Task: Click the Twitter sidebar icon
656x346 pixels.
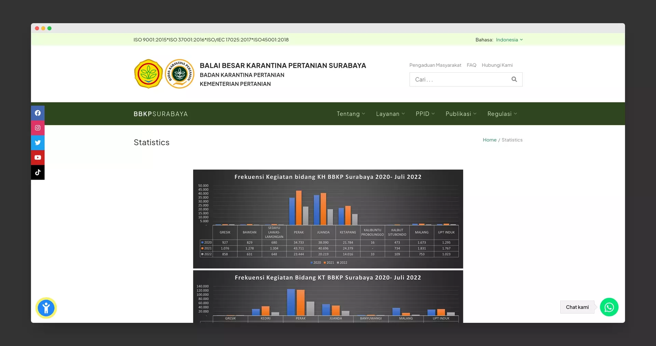Action: click(38, 142)
